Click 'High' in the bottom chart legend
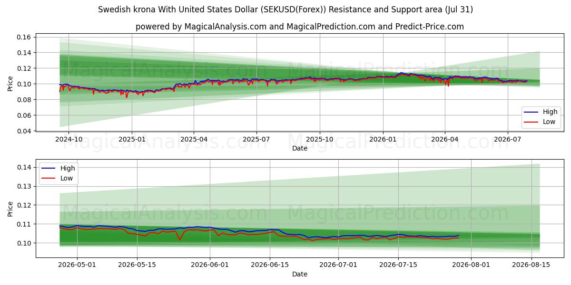The height and width of the screenshot is (285, 571). point(68,168)
